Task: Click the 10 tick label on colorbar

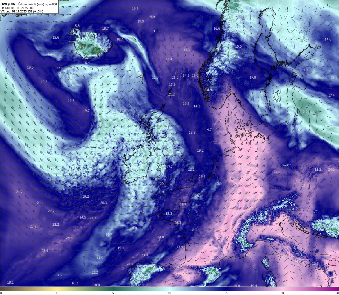Action: point(169,293)
